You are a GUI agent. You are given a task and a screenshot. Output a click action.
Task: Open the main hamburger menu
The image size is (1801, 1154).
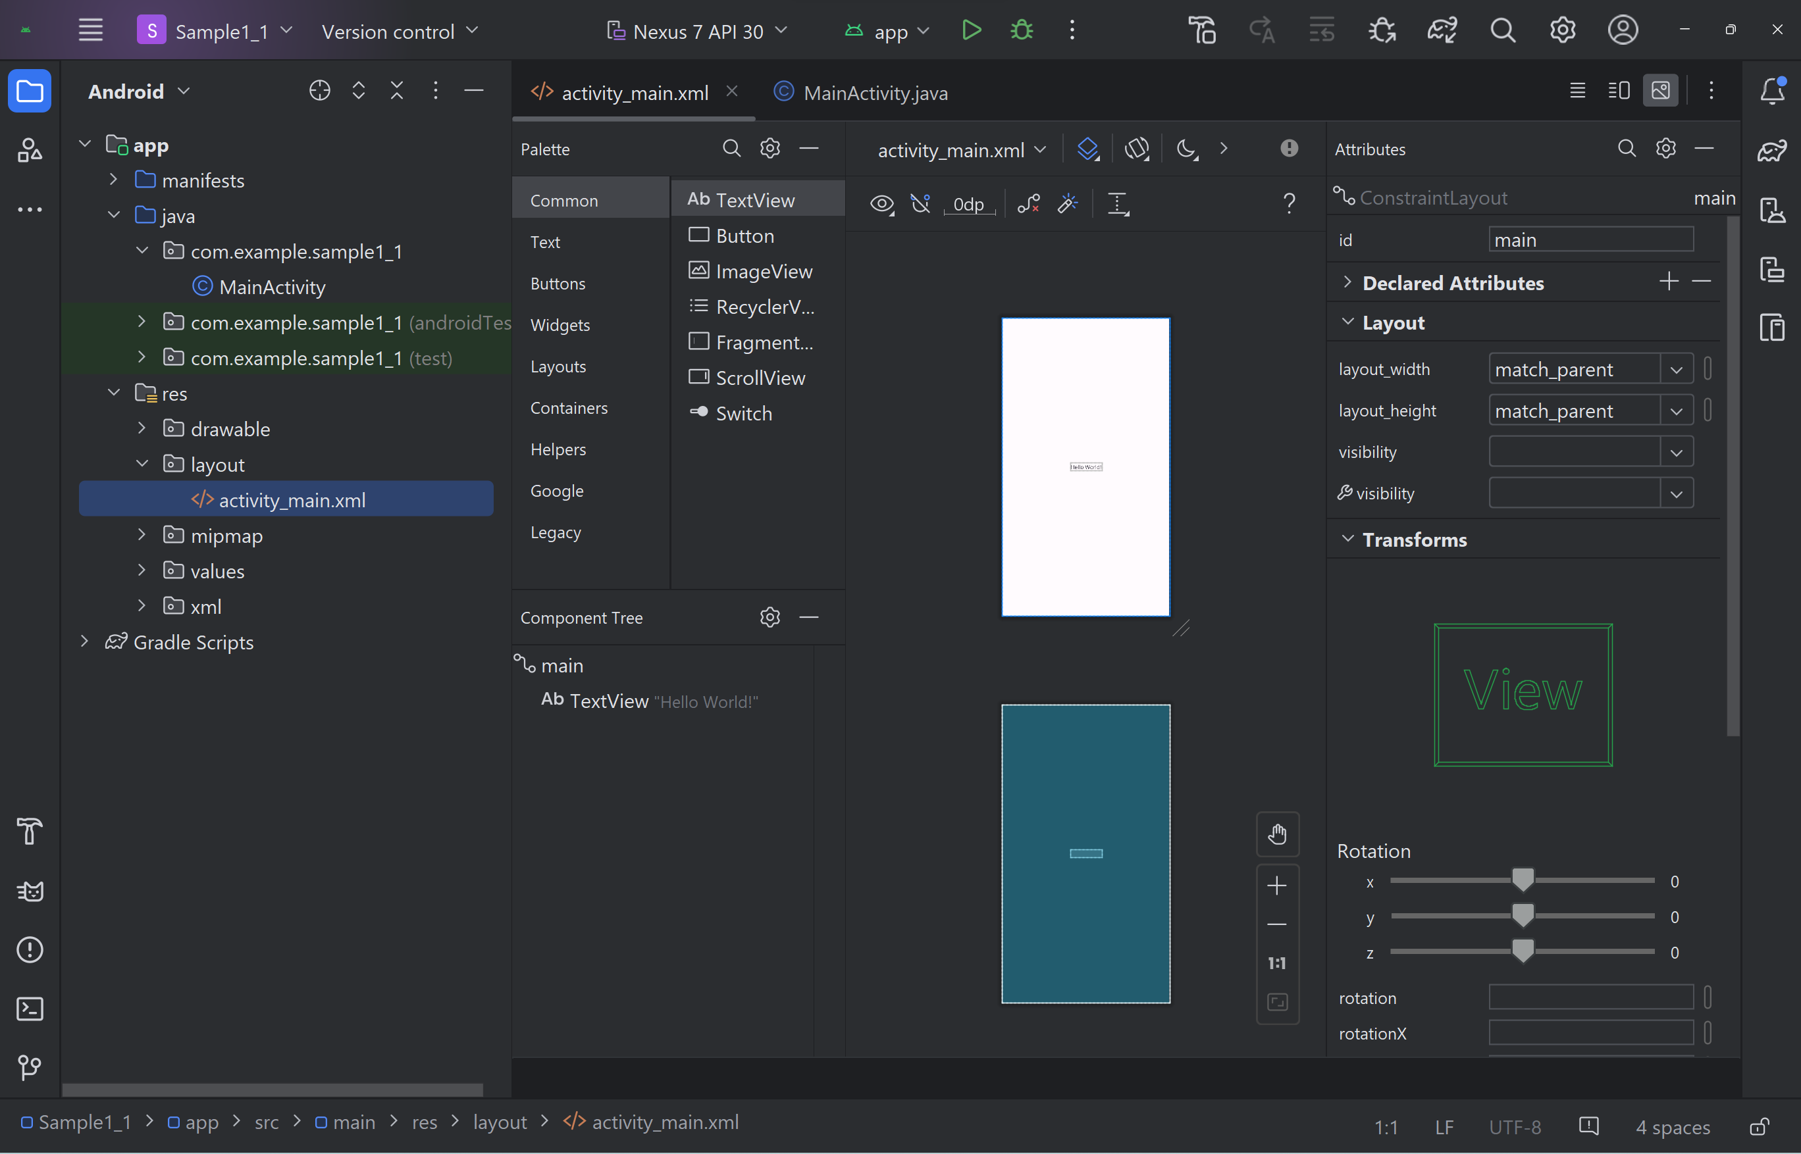tap(91, 31)
